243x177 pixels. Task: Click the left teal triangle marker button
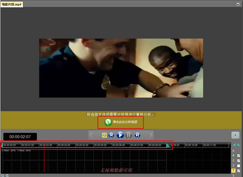coord(234,145)
